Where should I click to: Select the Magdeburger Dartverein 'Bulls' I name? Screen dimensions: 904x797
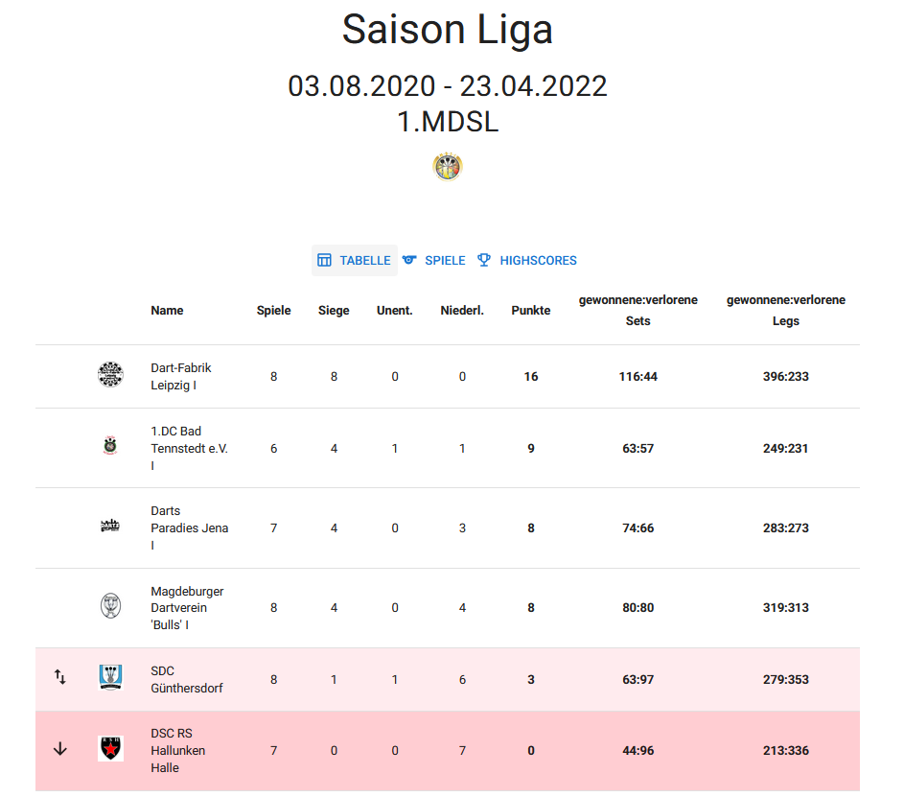[x=187, y=608]
